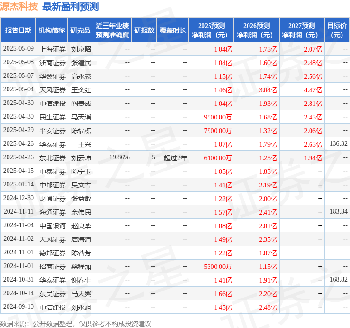Click the 3.04亿 2026 forecast value
The image size is (350, 328).
[268, 90]
